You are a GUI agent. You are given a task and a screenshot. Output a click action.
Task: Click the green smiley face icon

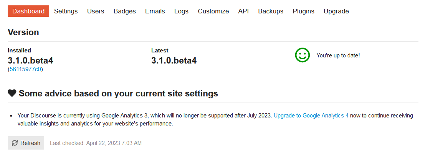pos(302,55)
